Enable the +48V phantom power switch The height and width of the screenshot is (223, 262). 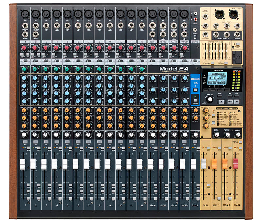(x=238, y=44)
